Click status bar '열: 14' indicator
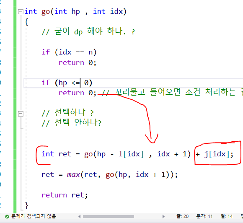Screen dimensions: 243x223 (227, 216)
